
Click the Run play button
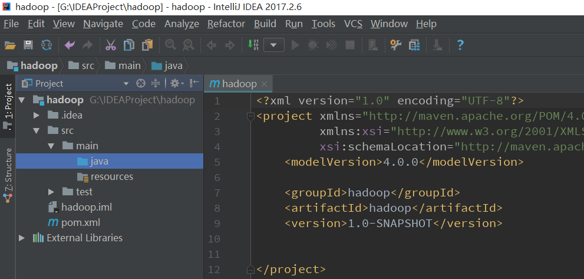[x=295, y=45]
